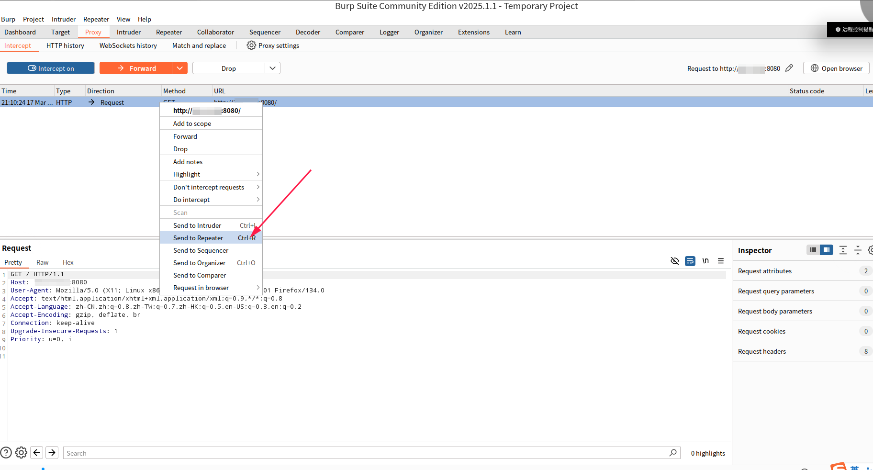Image resolution: width=873 pixels, height=470 pixels.
Task: Toggle line wrap in the Request editor
Action: pos(690,261)
